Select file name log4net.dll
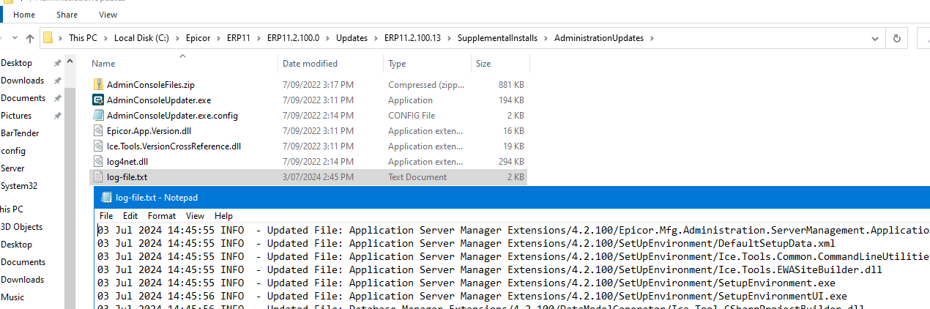 coord(127,162)
